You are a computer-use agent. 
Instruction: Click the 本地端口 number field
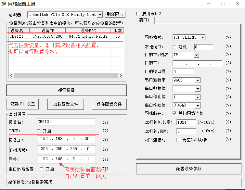[x=204, y=47]
